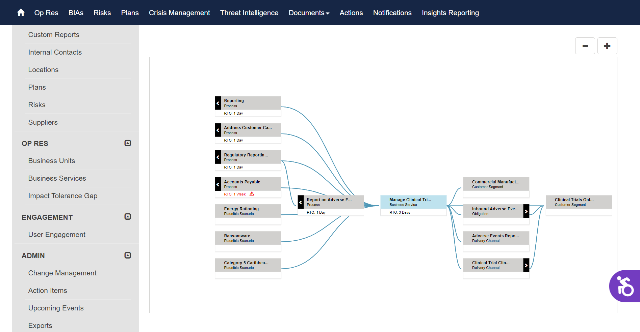The width and height of the screenshot is (640, 332).
Task: Expand the chevron on Report on Adverse Events node
Action: (300, 202)
